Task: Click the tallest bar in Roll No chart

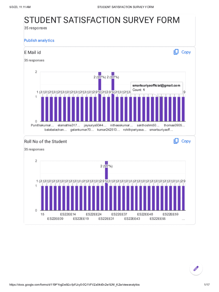Action: (106, 185)
